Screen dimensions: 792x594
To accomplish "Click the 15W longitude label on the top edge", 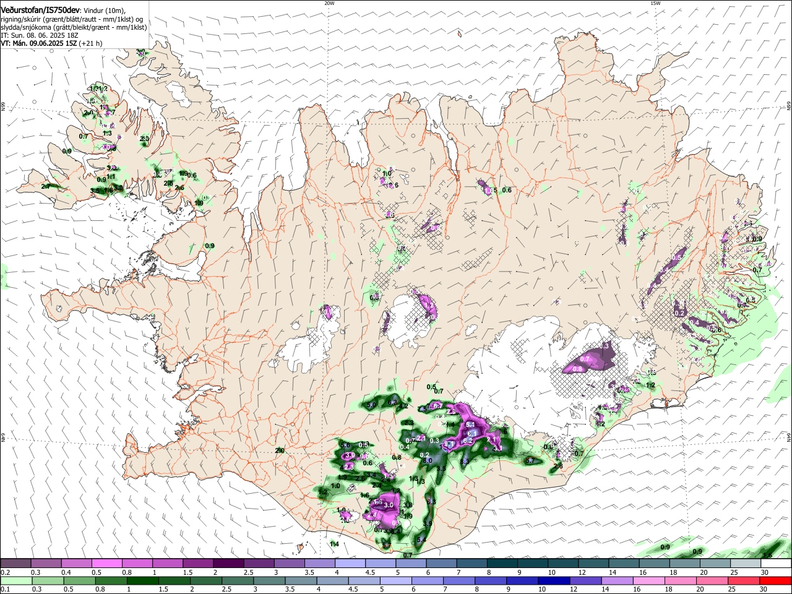I will (655, 3).
